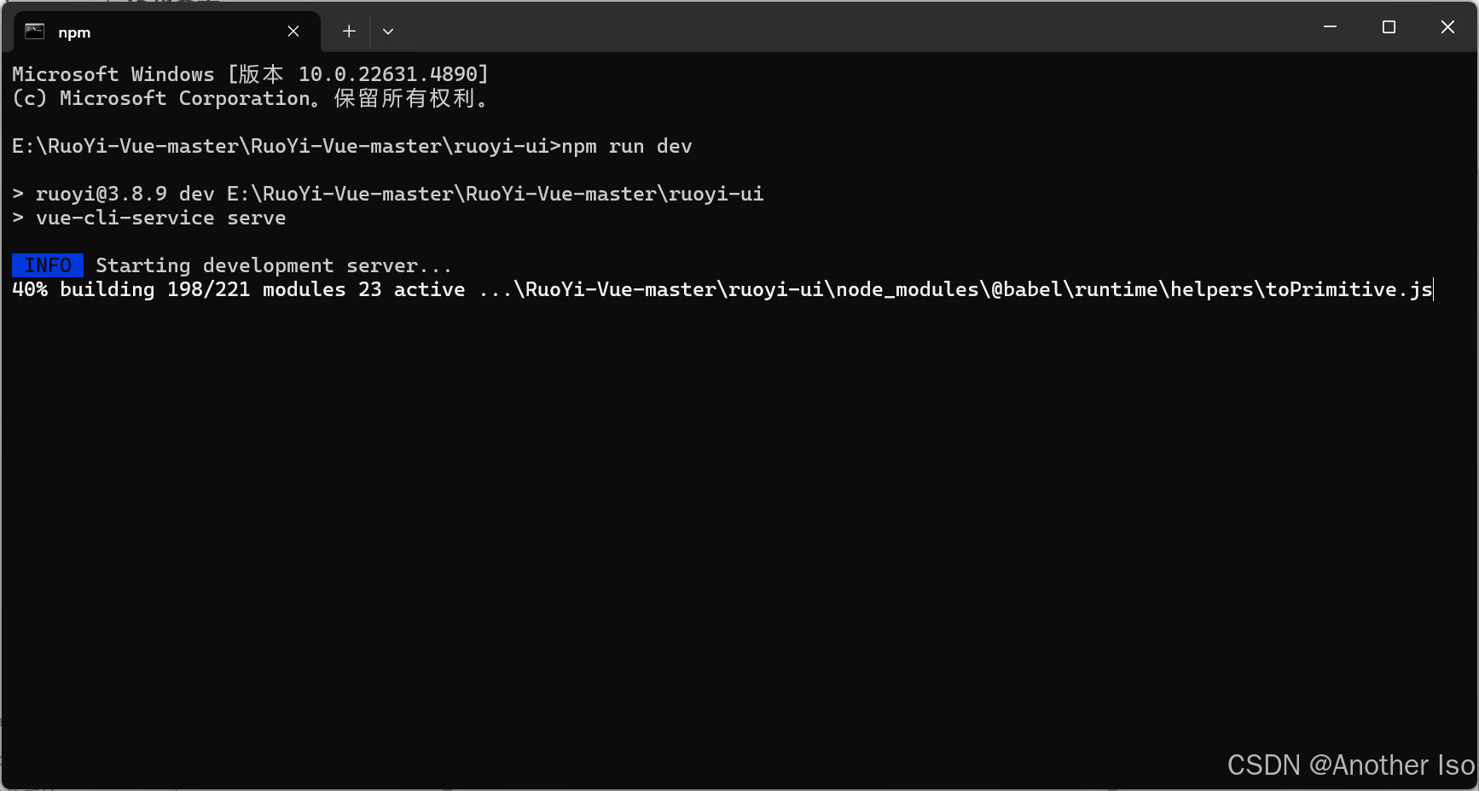Close the npm tab
The height and width of the screenshot is (791, 1479).
(293, 32)
